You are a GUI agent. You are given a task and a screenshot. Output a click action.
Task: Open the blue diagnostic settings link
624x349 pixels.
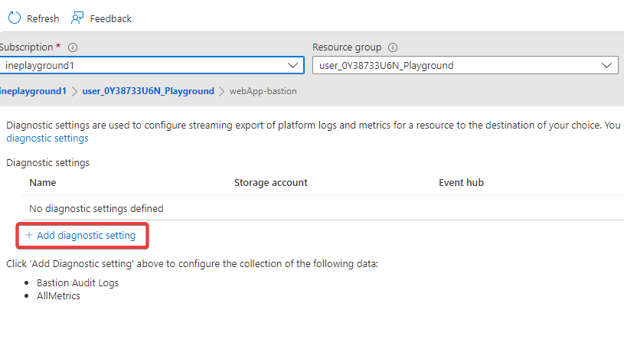47,139
